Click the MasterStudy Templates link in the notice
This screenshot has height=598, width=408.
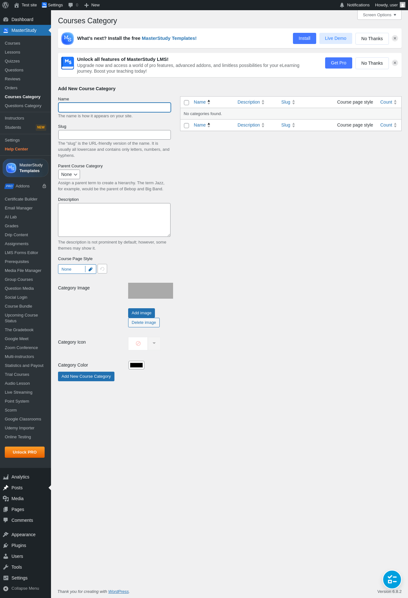[x=169, y=38]
